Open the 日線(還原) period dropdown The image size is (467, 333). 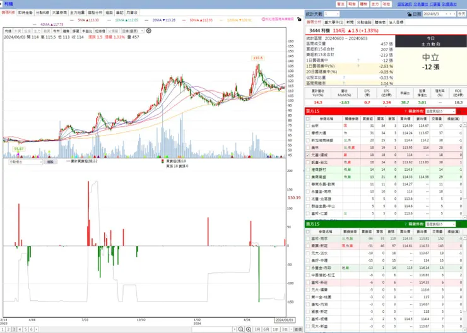(133, 31)
